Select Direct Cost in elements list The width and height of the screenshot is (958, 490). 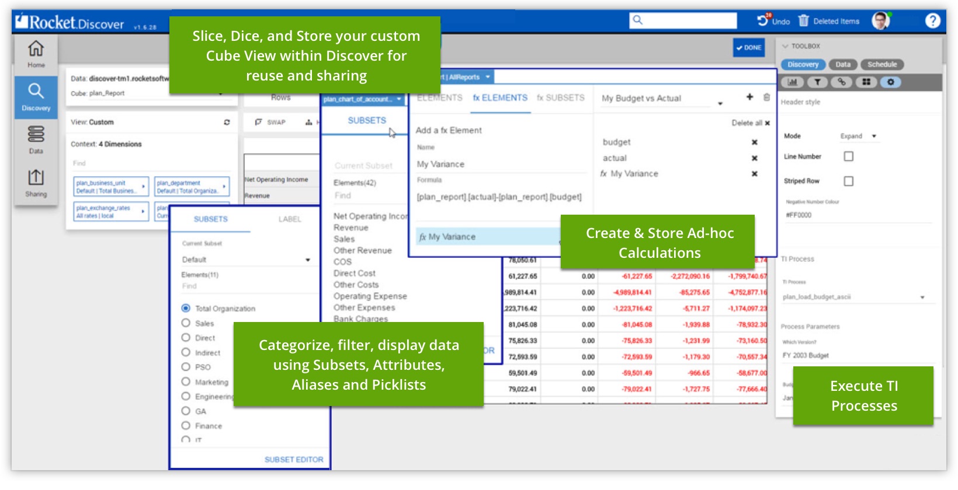(x=355, y=273)
